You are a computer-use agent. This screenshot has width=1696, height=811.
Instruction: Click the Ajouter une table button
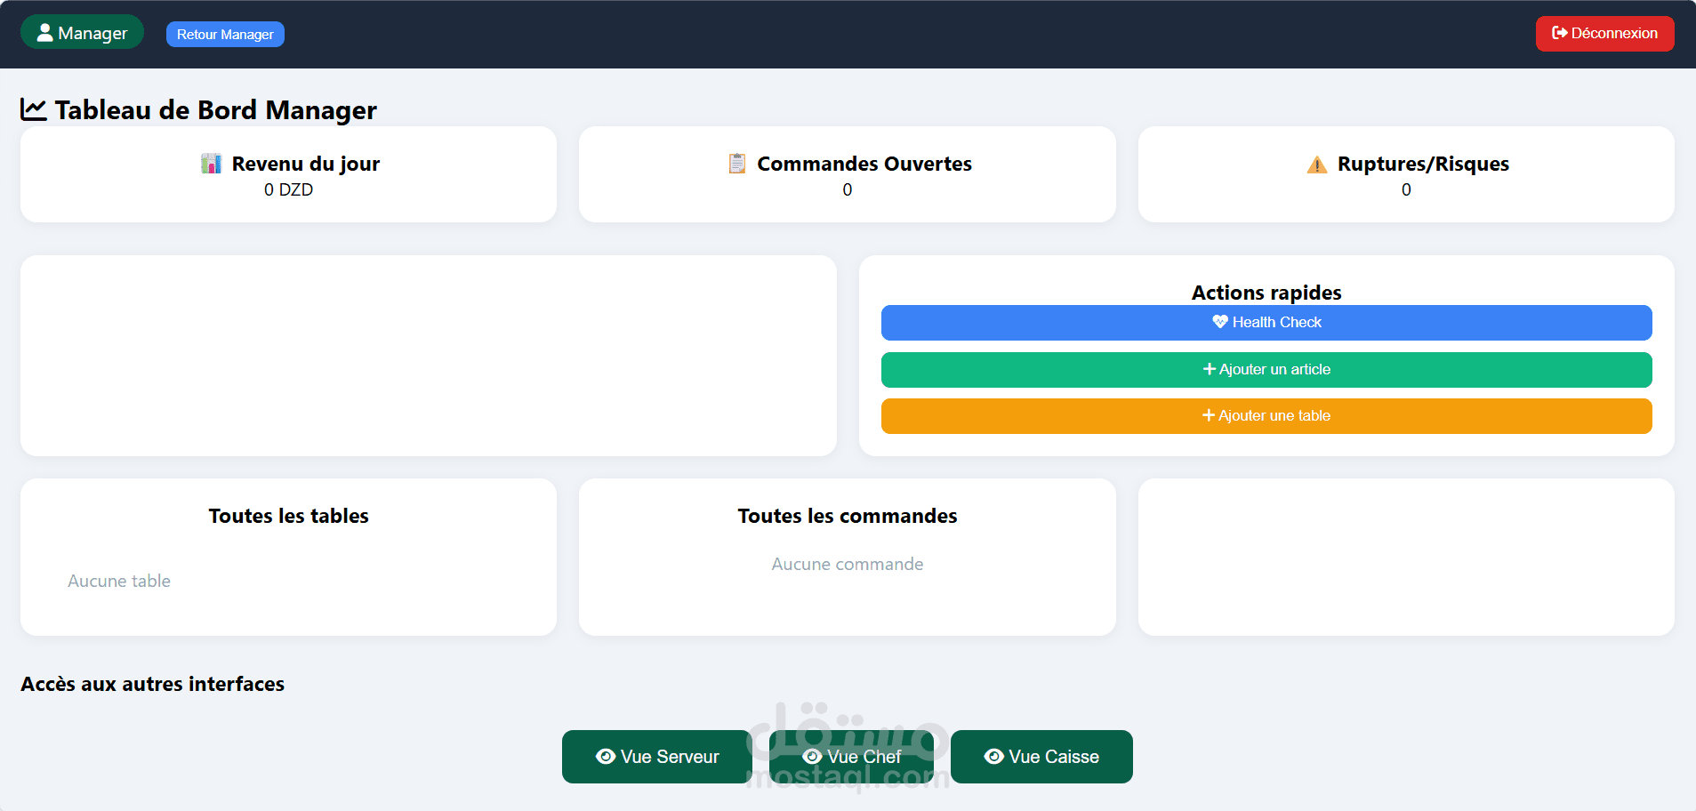coord(1266,416)
